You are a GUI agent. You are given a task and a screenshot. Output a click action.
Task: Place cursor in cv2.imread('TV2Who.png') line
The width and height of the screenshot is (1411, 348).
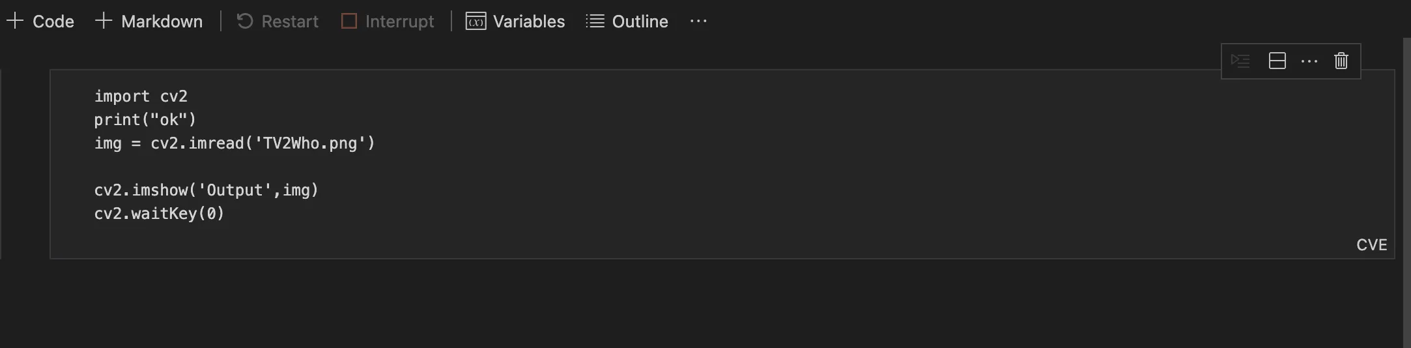coord(235,143)
